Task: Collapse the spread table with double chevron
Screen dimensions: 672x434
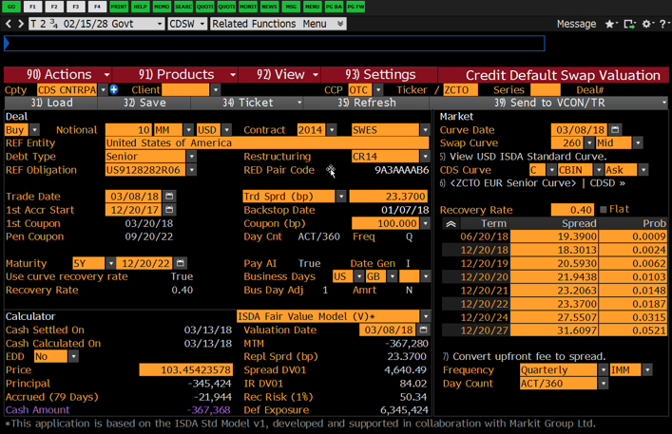Action: pos(451,224)
